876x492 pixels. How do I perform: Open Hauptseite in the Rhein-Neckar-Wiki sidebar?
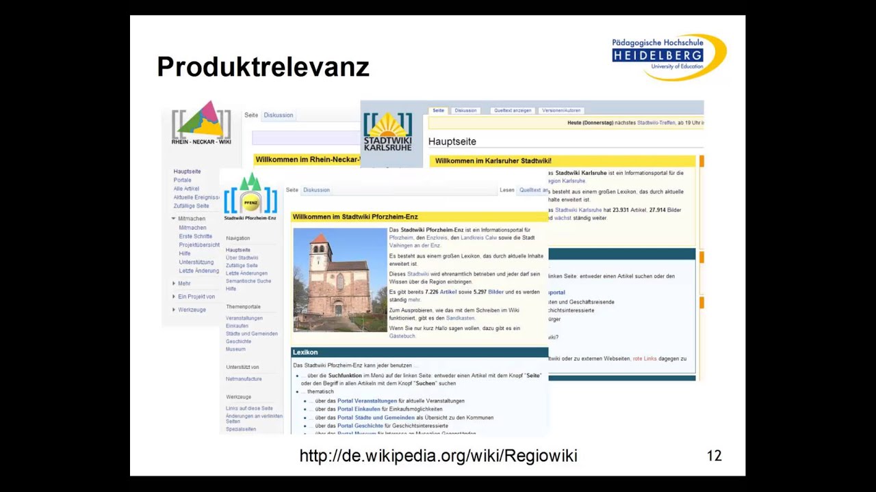(187, 172)
